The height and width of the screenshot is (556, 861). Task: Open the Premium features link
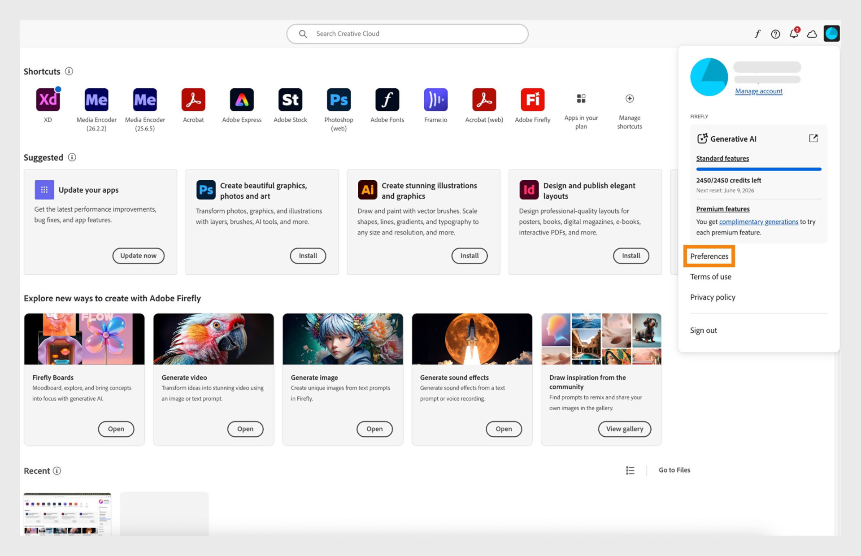tap(723, 209)
